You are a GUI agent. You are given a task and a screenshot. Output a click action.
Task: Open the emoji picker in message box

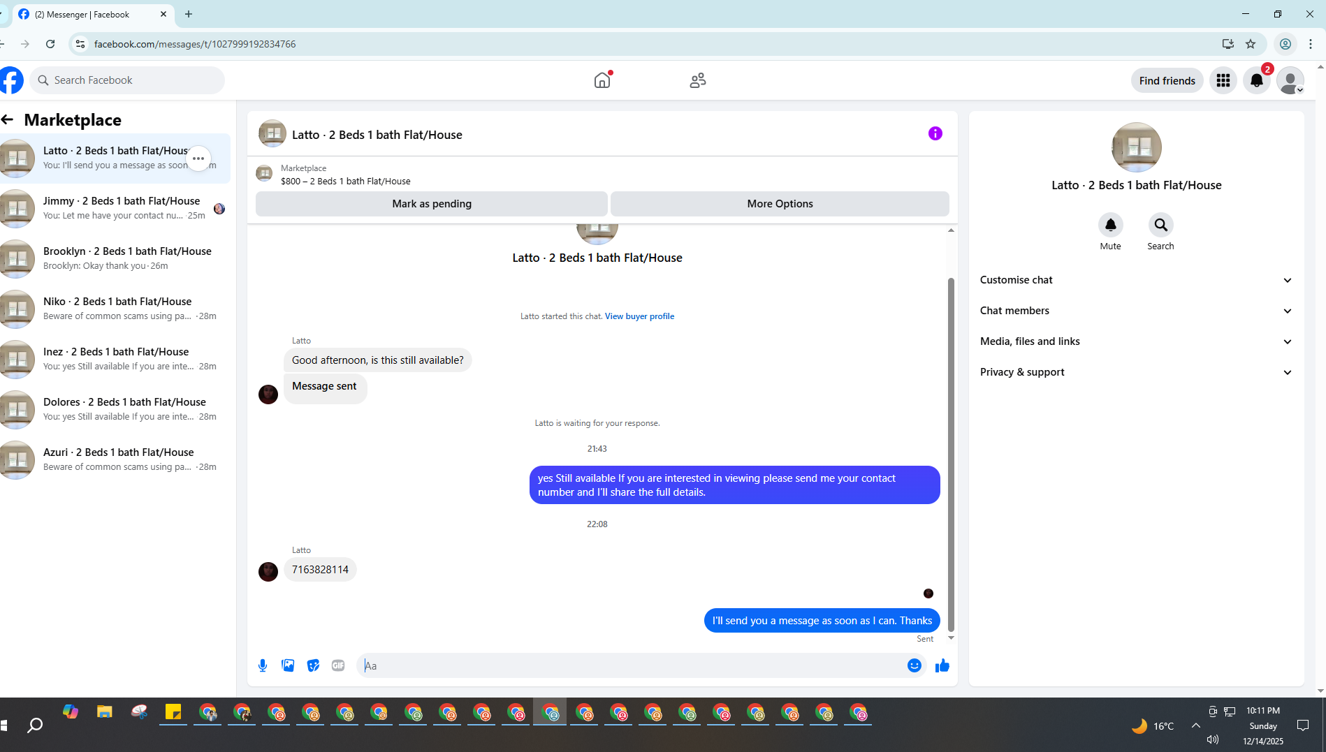click(x=914, y=665)
